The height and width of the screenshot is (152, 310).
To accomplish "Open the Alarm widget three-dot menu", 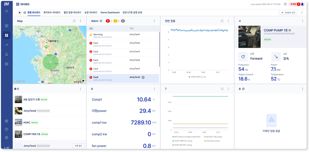I will [154, 21].
